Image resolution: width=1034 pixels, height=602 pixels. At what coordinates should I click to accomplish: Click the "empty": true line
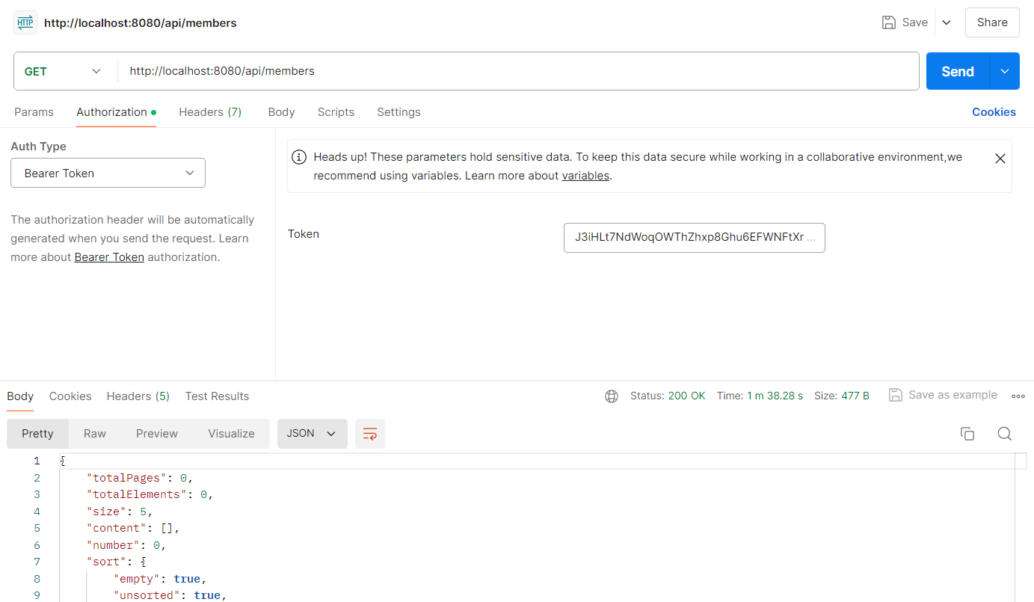point(160,579)
